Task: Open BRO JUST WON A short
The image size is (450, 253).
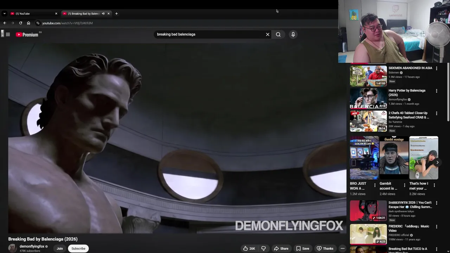Action: 364,158
